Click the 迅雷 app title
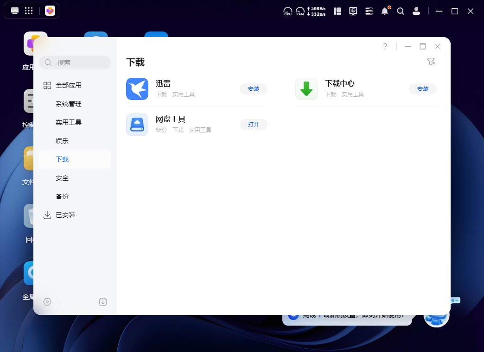 pos(163,84)
